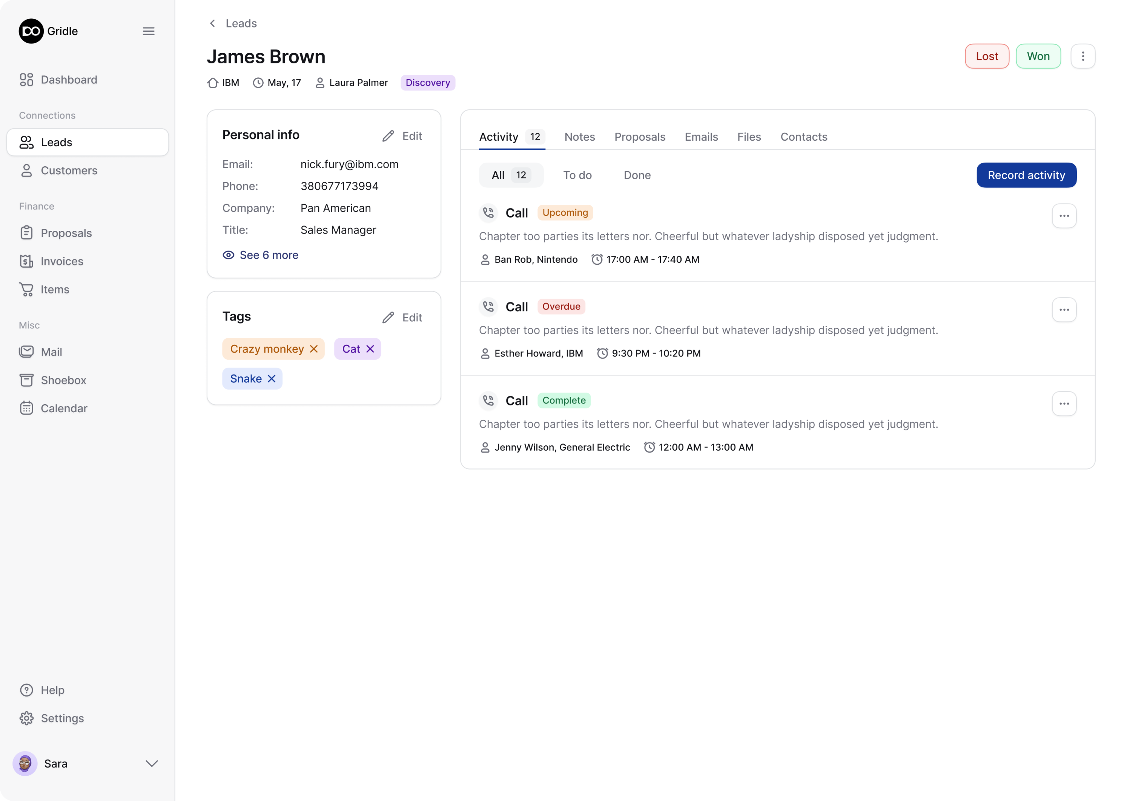Expand Sara user account menu chevron

pyautogui.click(x=152, y=764)
